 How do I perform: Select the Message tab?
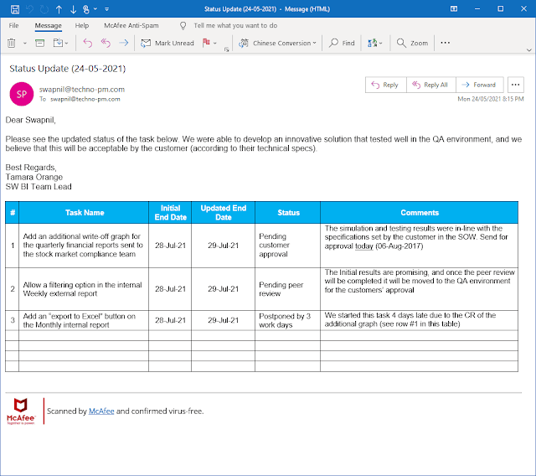[x=49, y=26]
